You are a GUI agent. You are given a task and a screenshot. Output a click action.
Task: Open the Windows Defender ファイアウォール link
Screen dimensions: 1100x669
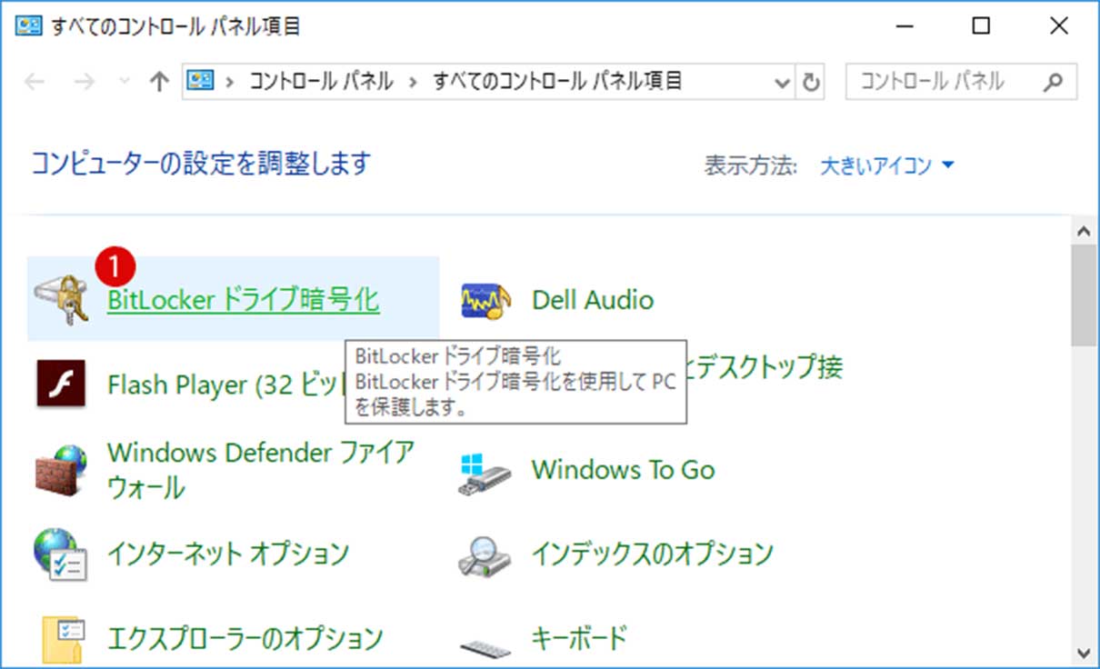261,470
